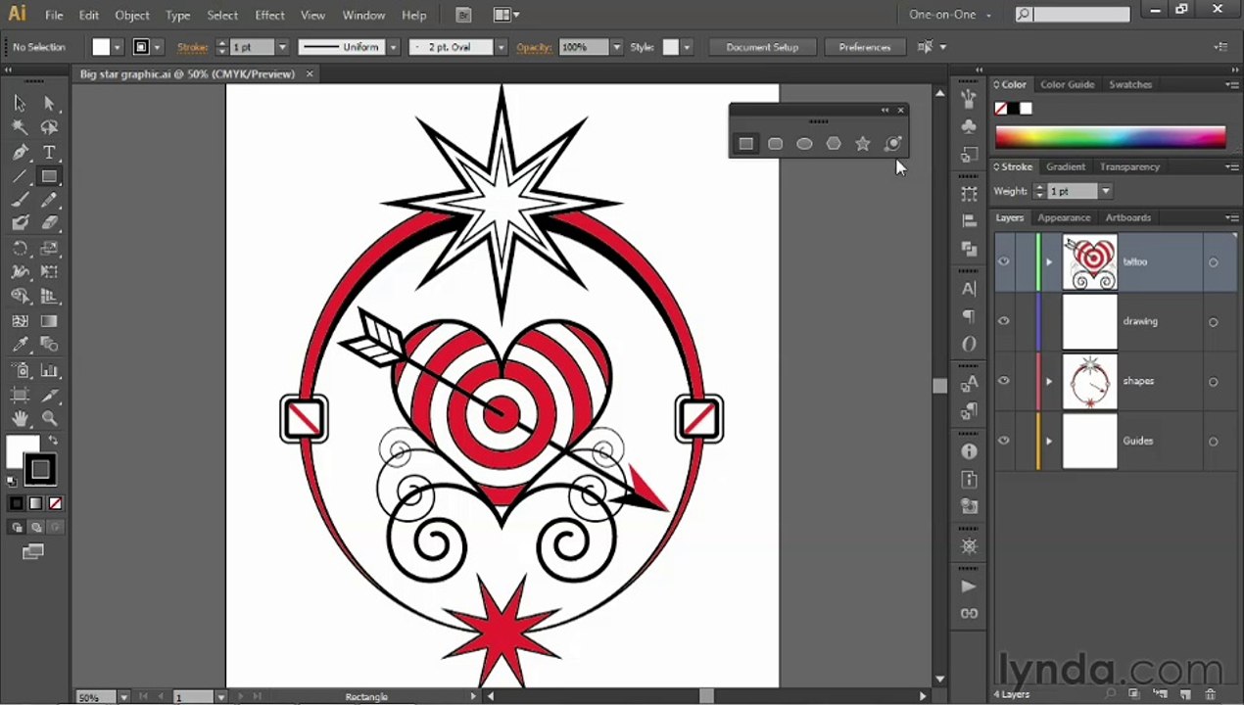Select the Selection tool arrow
The image size is (1244, 705).
[20, 104]
